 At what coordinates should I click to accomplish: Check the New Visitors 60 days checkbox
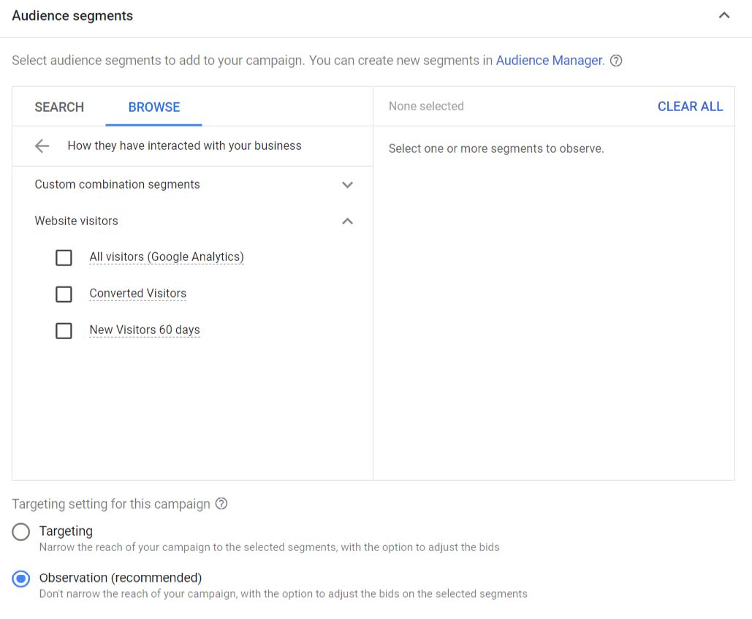(x=64, y=330)
